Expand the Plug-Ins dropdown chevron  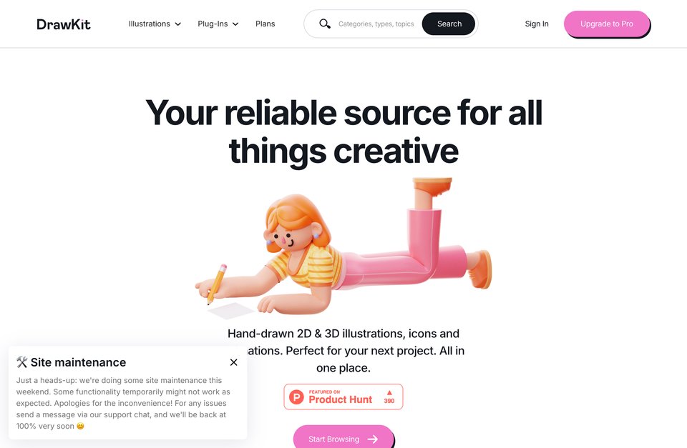pyautogui.click(x=235, y=24)
